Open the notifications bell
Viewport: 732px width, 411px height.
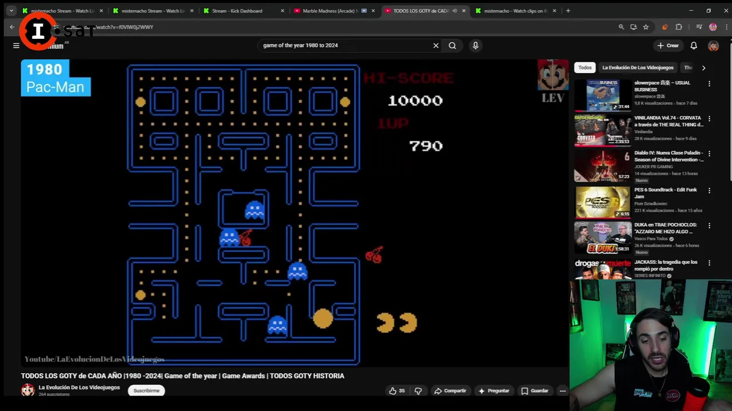[694, 46]
